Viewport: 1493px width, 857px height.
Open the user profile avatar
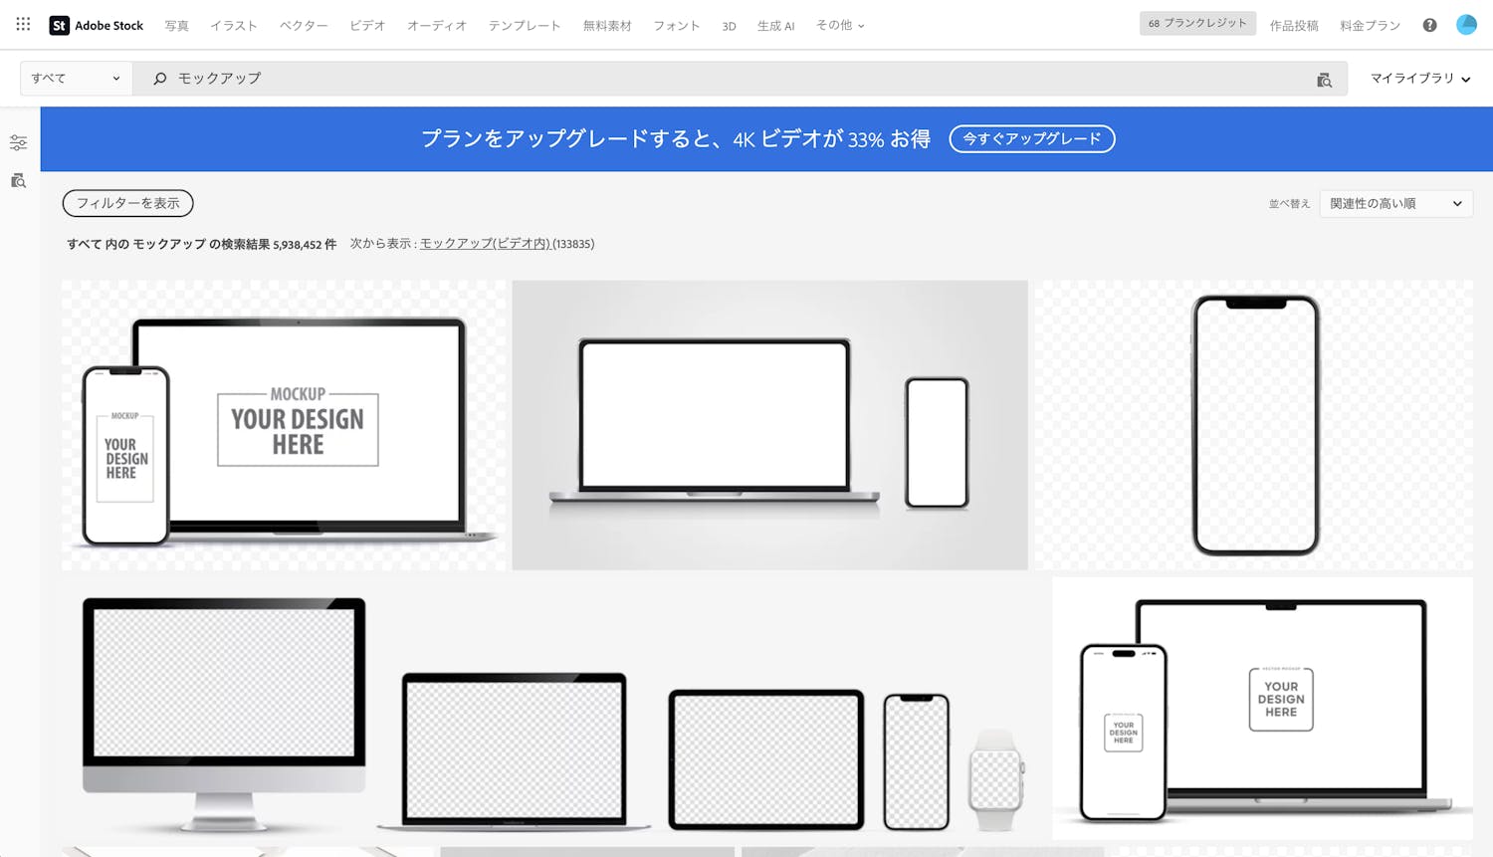point(1466,25)
